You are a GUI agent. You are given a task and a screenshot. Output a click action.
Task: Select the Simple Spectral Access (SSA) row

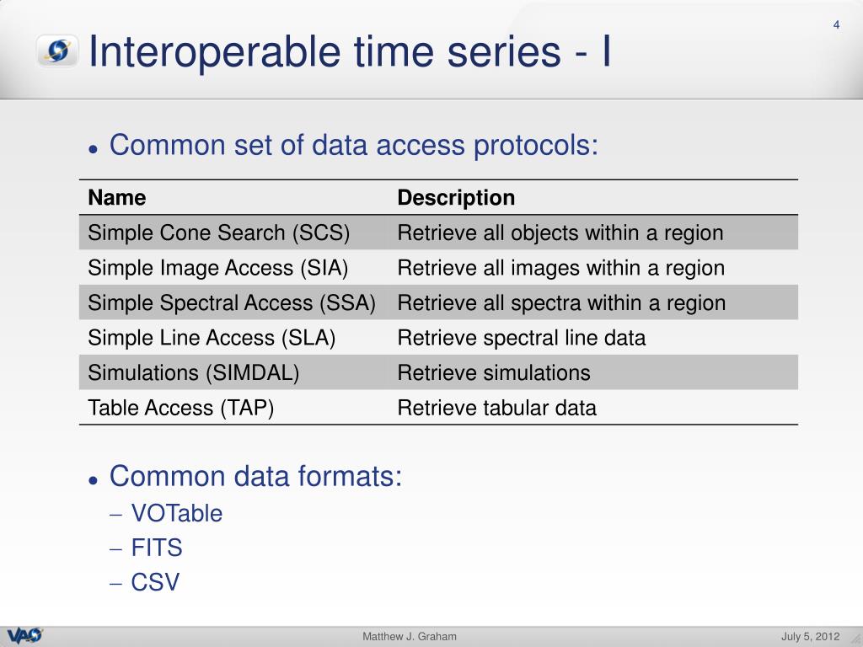click(438, 302)
